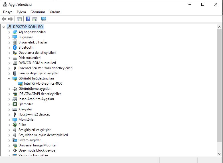This screenshot has width=223, height=163.
Task: Toggle the console tree pane icon
Action: pos(19,19)
